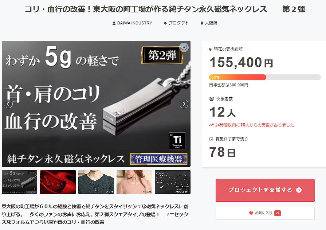Click the heart favorite icon
Screen dimensions: 326x230
tap(251, 213)
